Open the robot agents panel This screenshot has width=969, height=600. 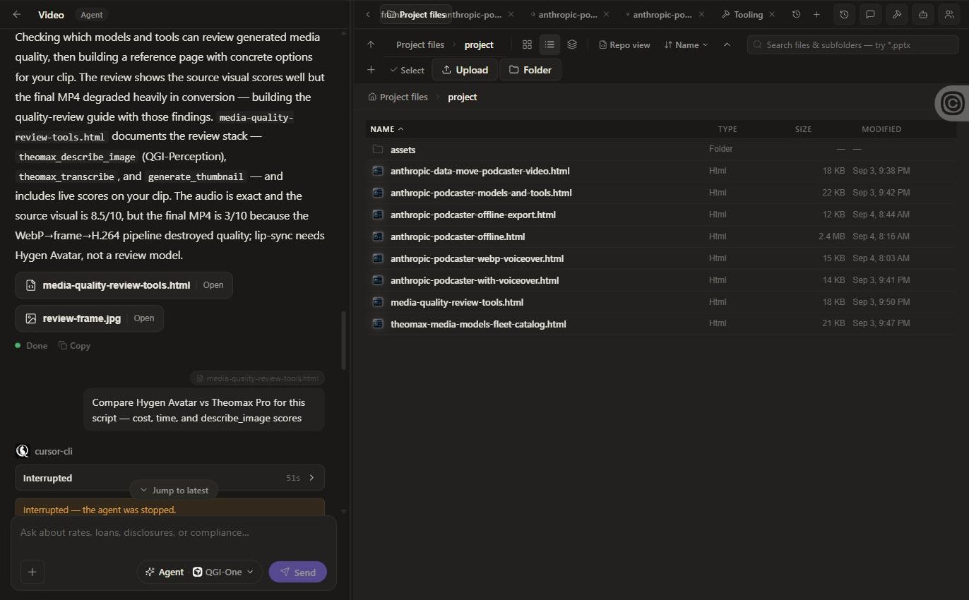pyautogui.click(x=922, y=15)
